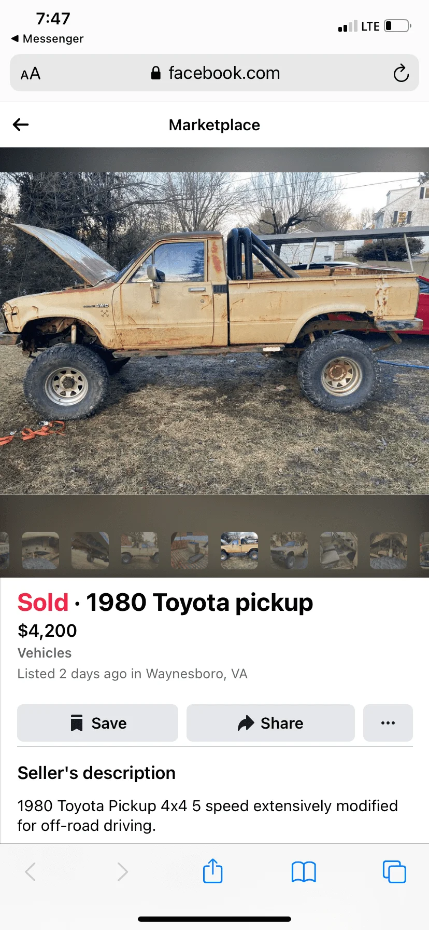
Task: Show Safari open tabs overview
Action: click(x=394, y=872)
